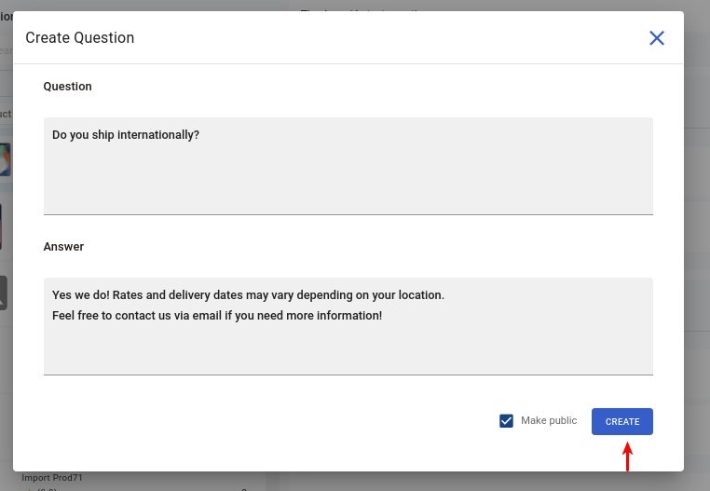Focus the Question text area

coord(348,166)
